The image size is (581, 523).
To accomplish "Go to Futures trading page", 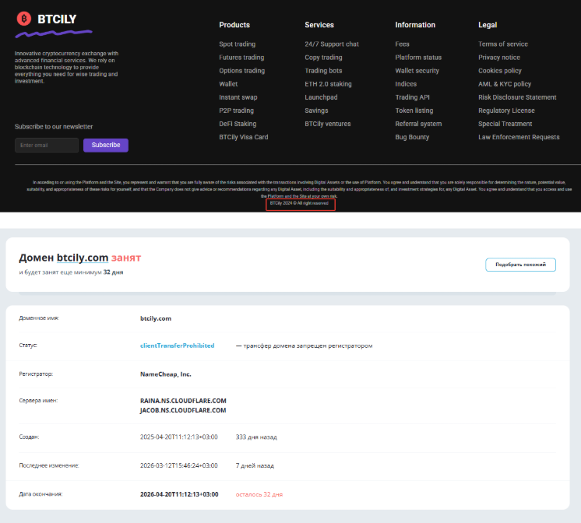I will (241, 58).
